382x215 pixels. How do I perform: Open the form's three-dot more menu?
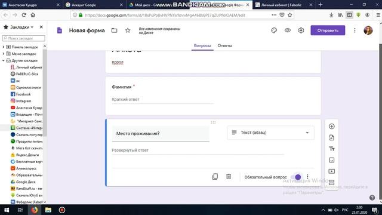click(355, 30)
